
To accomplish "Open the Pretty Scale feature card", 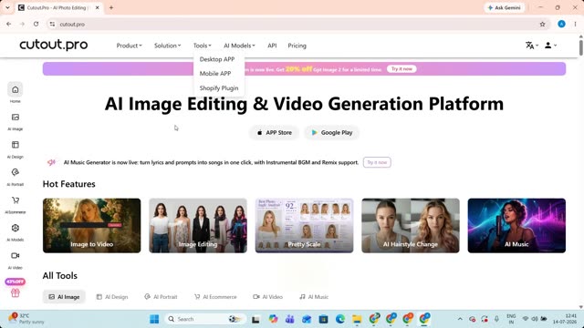I will [304, 226].
